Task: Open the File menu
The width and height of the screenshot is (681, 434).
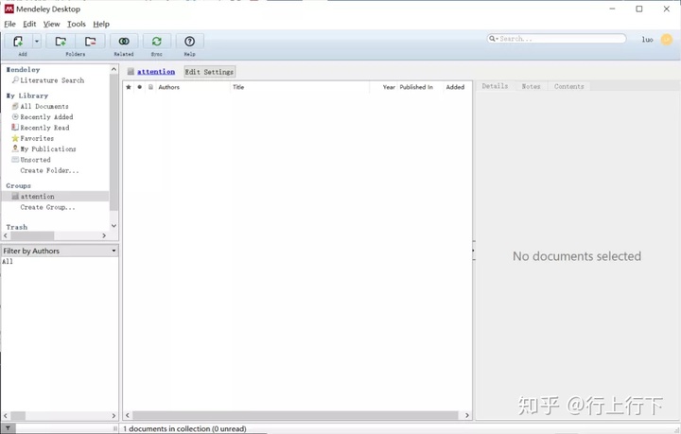Action: [x=10, y=24]
